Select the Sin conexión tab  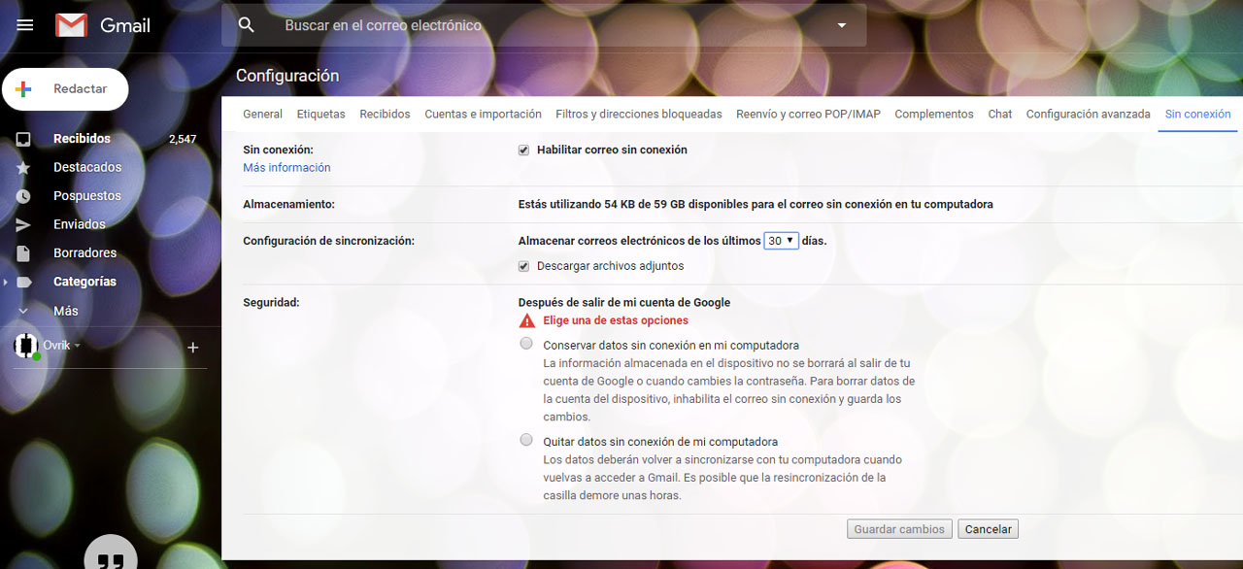[1197, 114]
